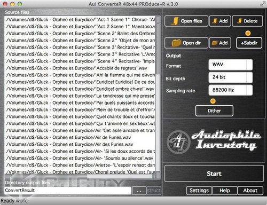Select the 'Plein de trouble et d'effroi' row
This screenshot has width=267, height=205.
pos(80,110)
